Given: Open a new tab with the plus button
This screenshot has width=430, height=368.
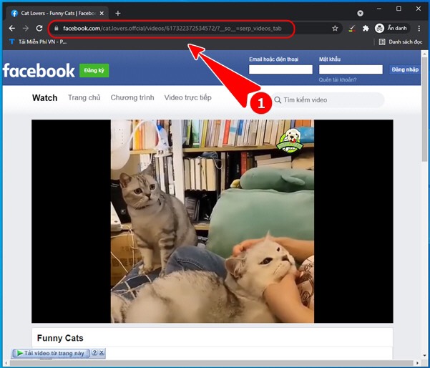Looking at the screenshot, I should (x=118, y=13).
